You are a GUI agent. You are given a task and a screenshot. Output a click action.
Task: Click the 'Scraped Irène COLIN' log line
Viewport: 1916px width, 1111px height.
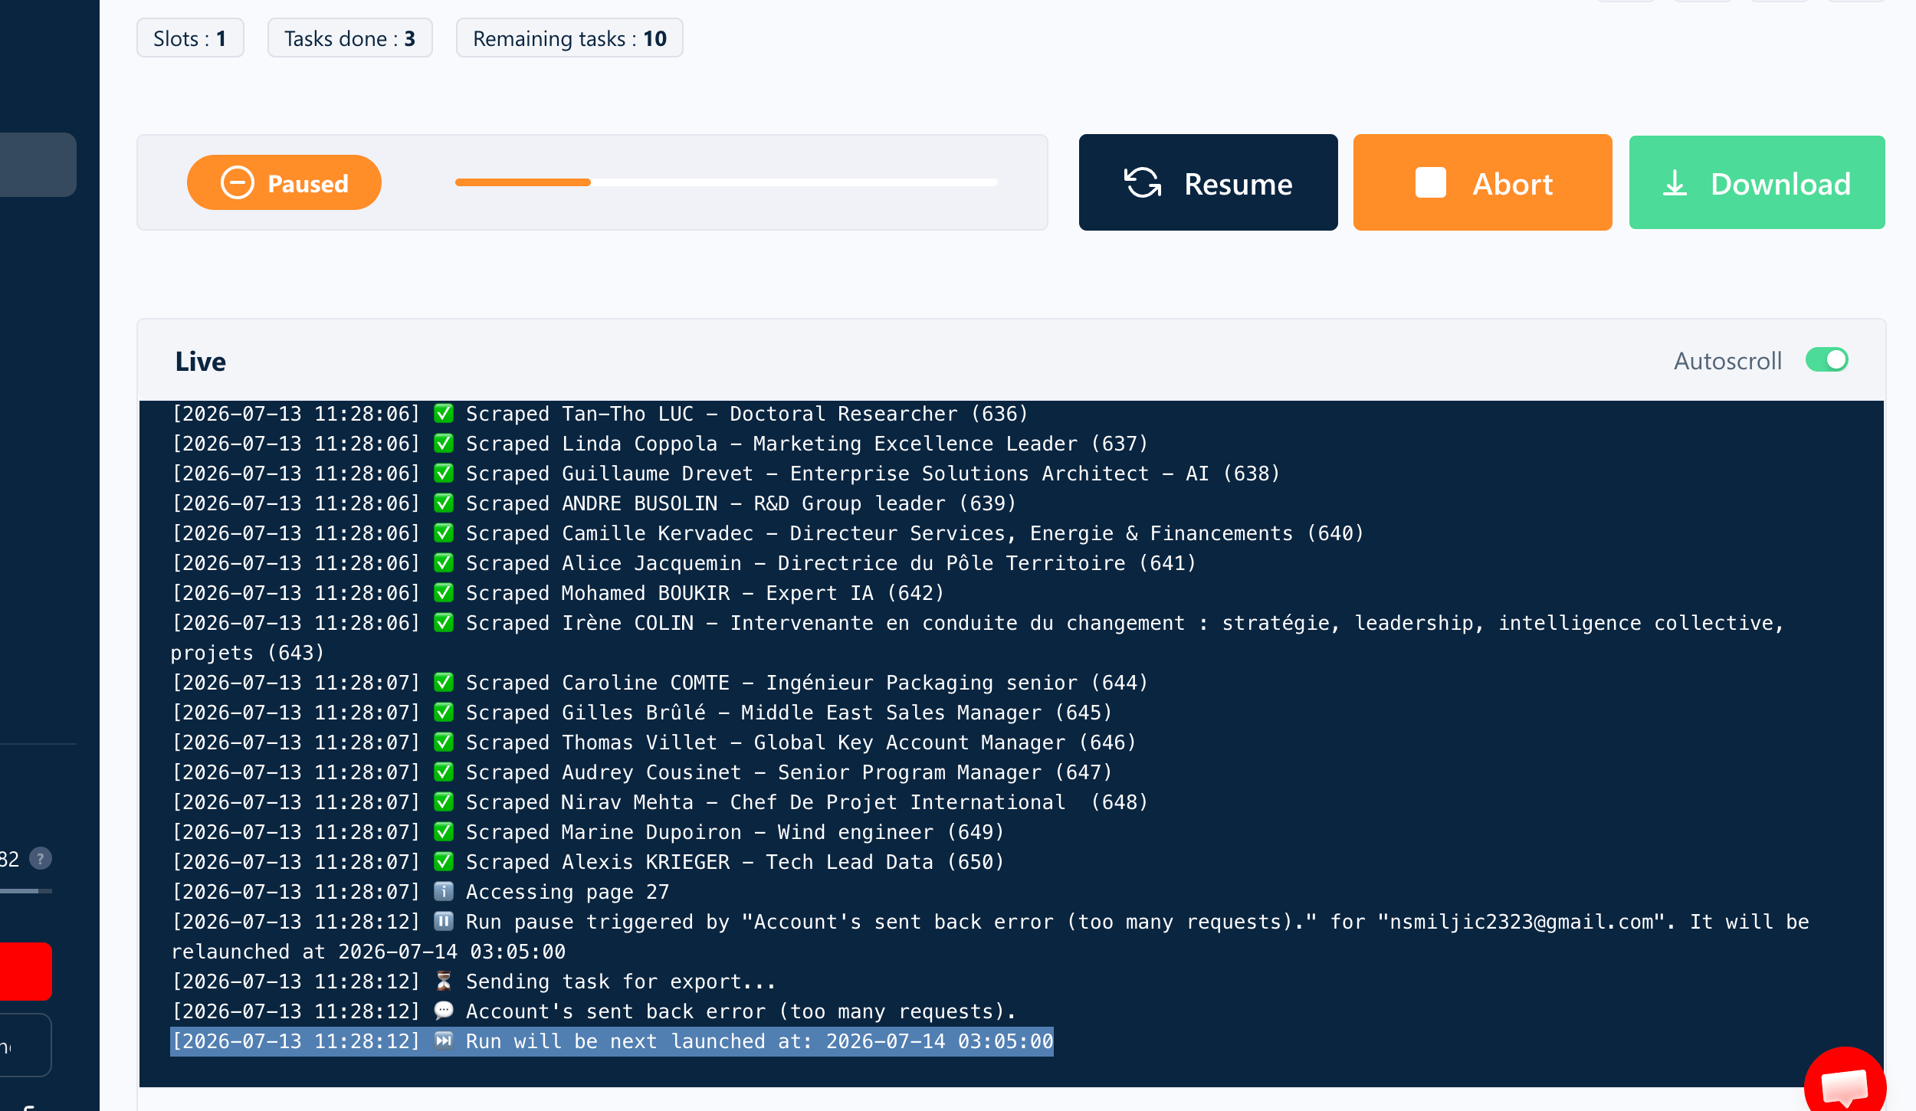click(x=977, y=637)
